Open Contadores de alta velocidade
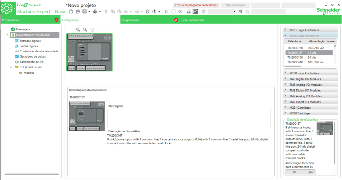 (39, 51)
